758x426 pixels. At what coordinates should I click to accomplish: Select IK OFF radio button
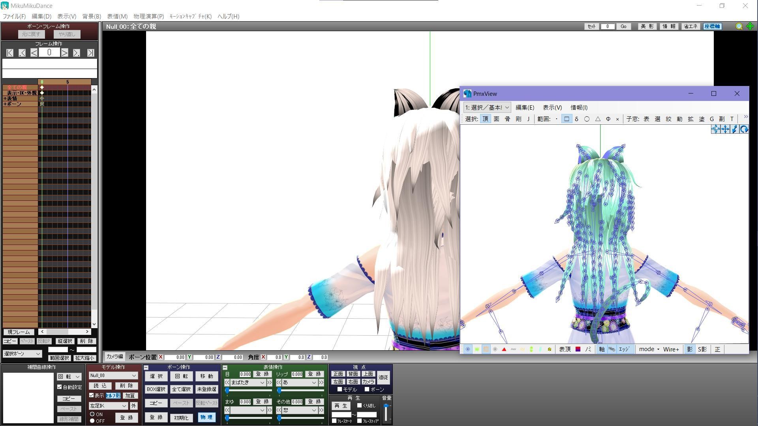[x=92, y=421]
